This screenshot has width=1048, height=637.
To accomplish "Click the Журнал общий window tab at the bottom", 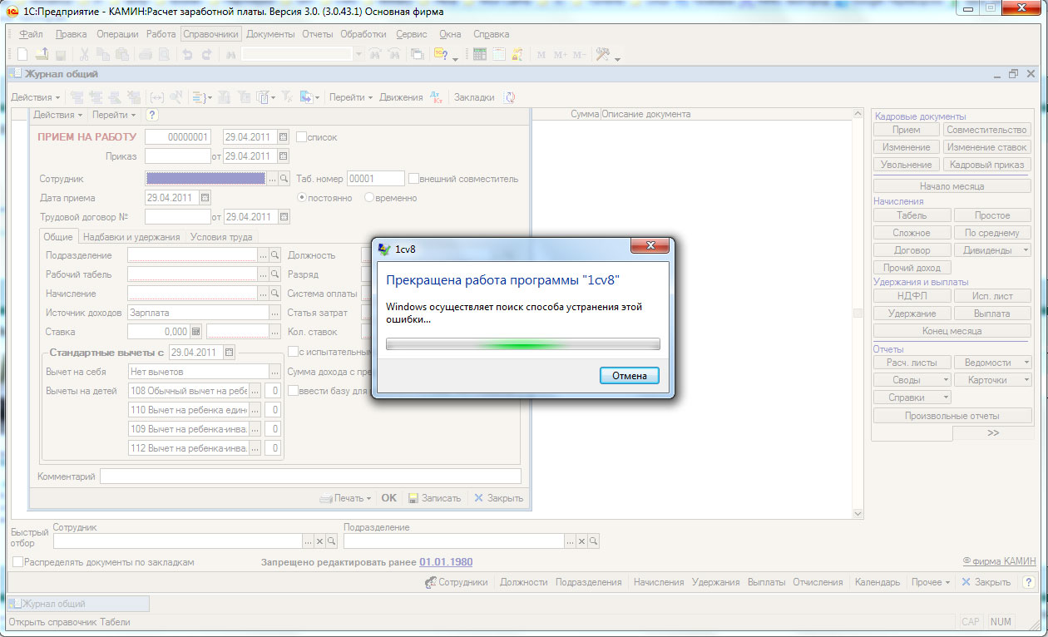I will click(78, 604).
